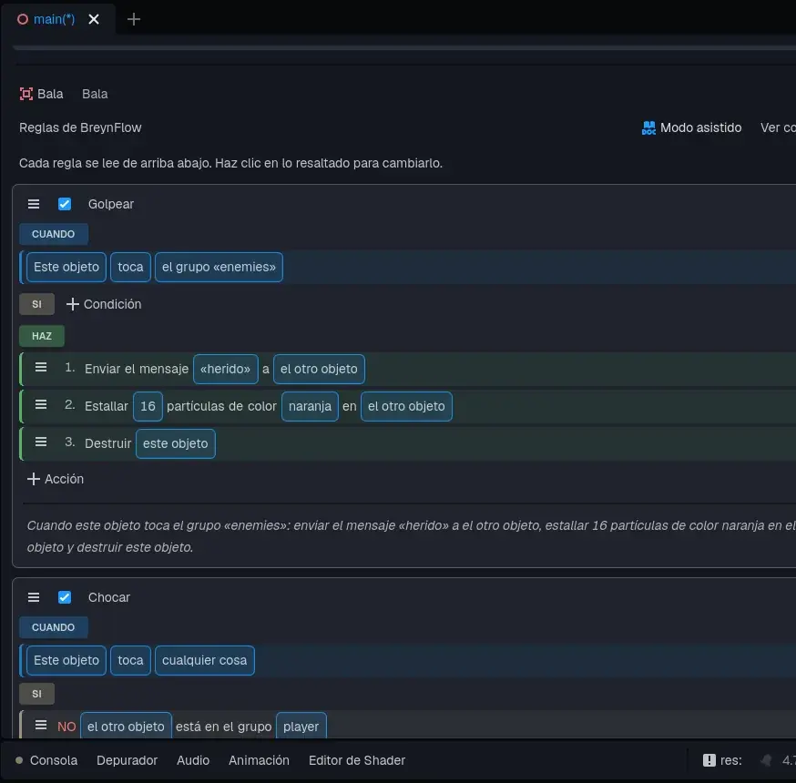
Task: Edit the «herido» message chip
Action: point(225,369)
